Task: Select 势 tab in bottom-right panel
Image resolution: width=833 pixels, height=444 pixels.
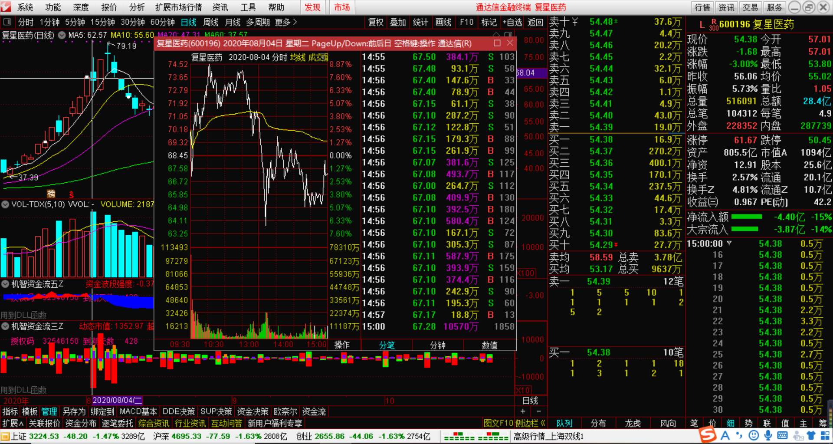Action: [x=749, y=423]
